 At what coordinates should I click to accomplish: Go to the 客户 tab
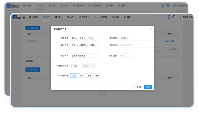(x=46, y=17)
